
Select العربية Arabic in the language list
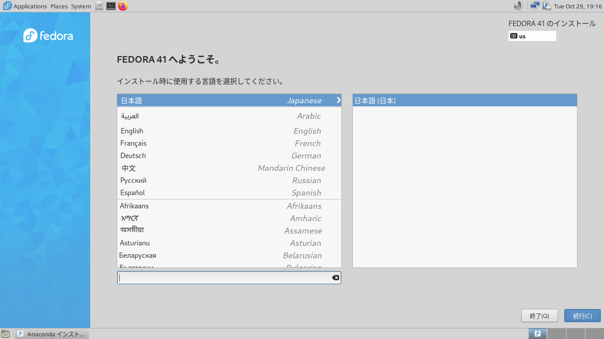click(x=229, y=116)
